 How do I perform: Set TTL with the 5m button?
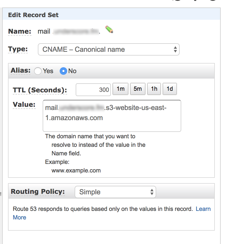click(x=138, y=89)
